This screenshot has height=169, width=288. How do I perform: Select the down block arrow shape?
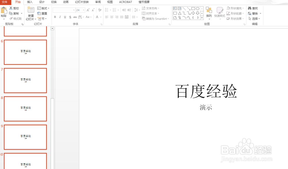[x=198, y=13]
